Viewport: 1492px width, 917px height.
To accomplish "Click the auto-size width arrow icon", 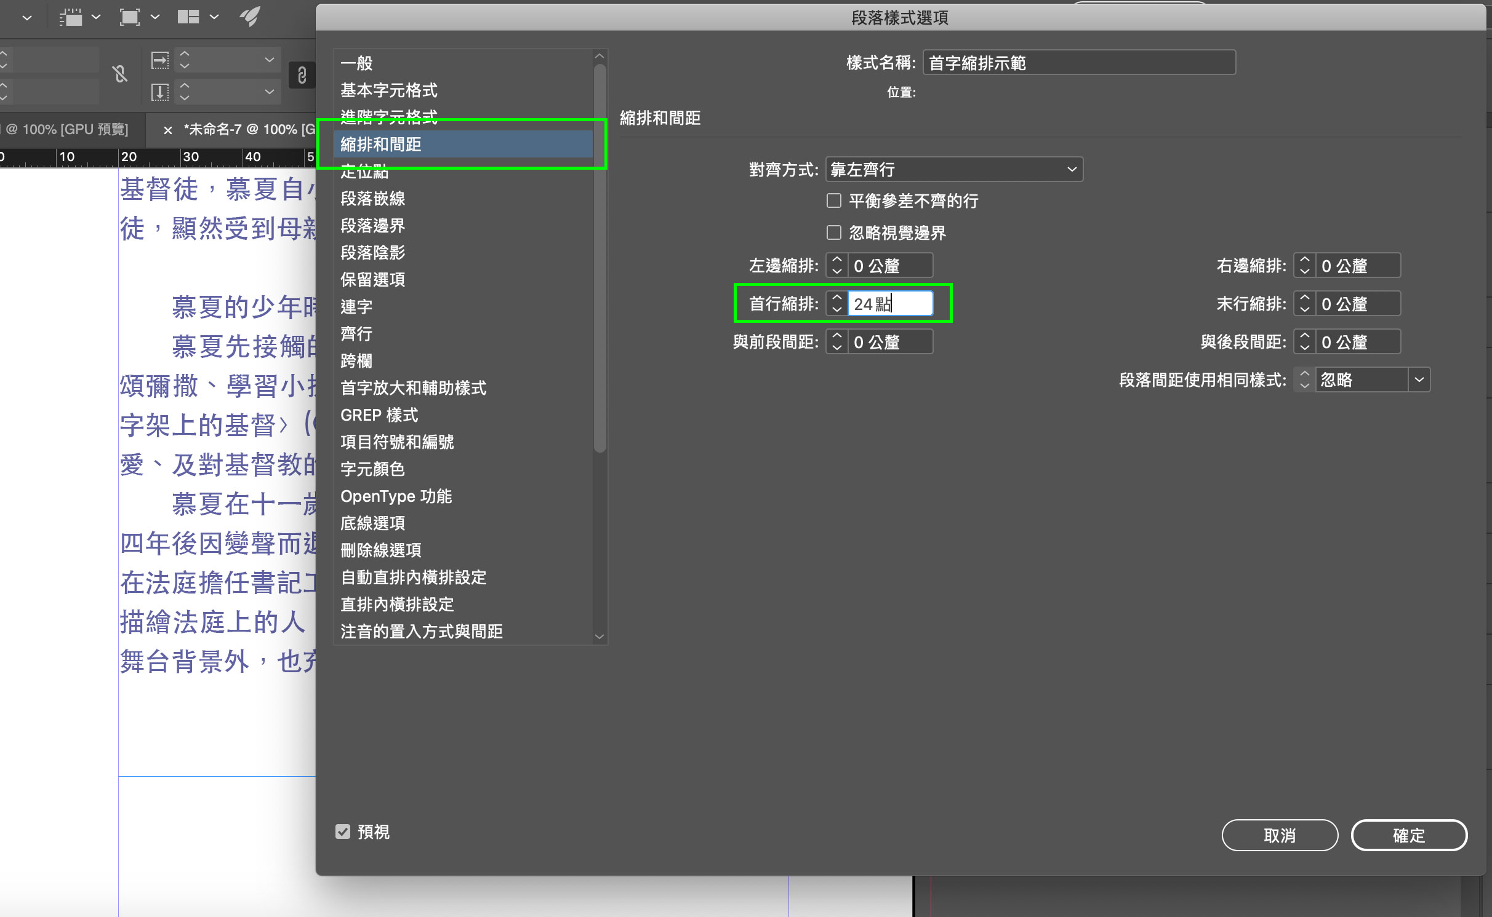I will coord(160,60).
